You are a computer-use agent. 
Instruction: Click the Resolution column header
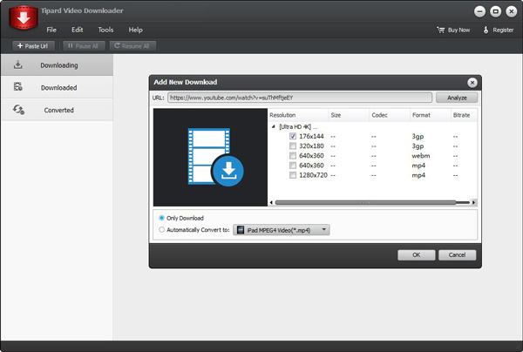tap(298, 115)
